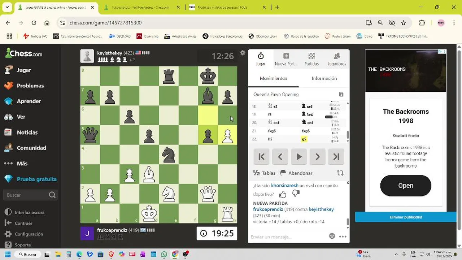Open the browser tab search dropdown

coord(7,7)
